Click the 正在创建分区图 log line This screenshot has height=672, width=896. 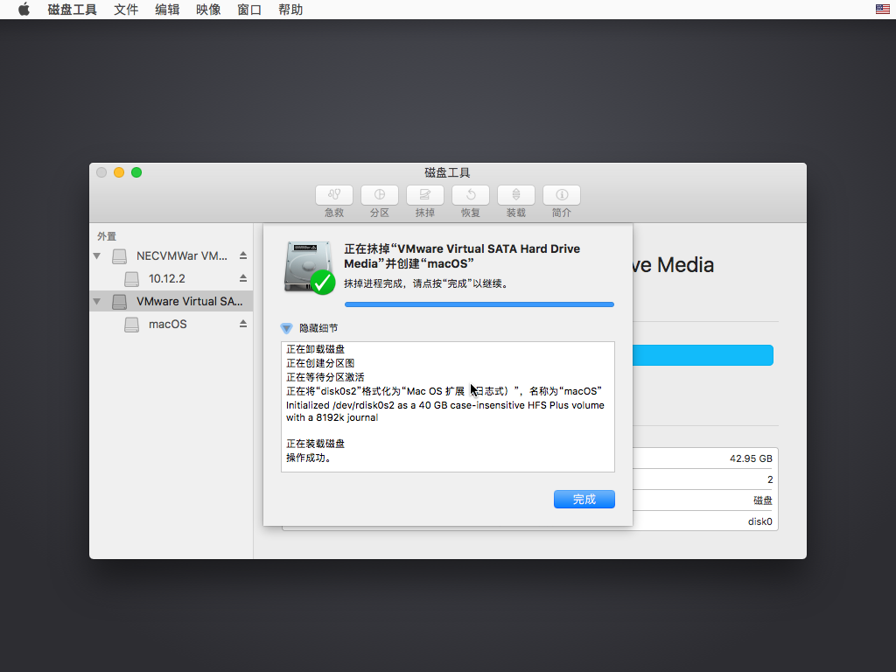[320, 363]
